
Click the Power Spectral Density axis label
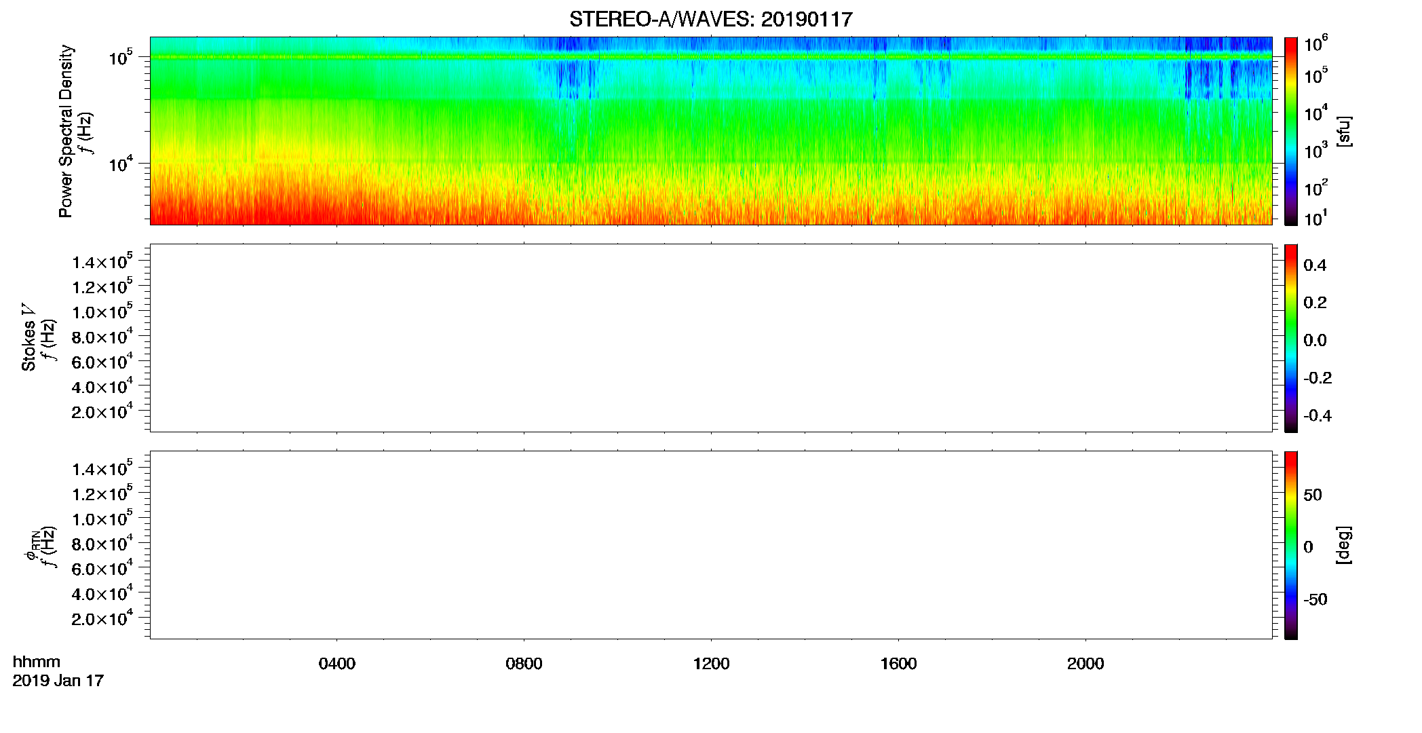(x=66, y=131)
